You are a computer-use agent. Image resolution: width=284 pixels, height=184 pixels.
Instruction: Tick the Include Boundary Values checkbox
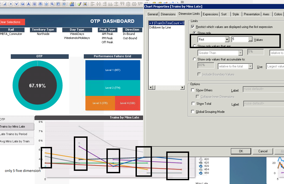click(199, 74)
